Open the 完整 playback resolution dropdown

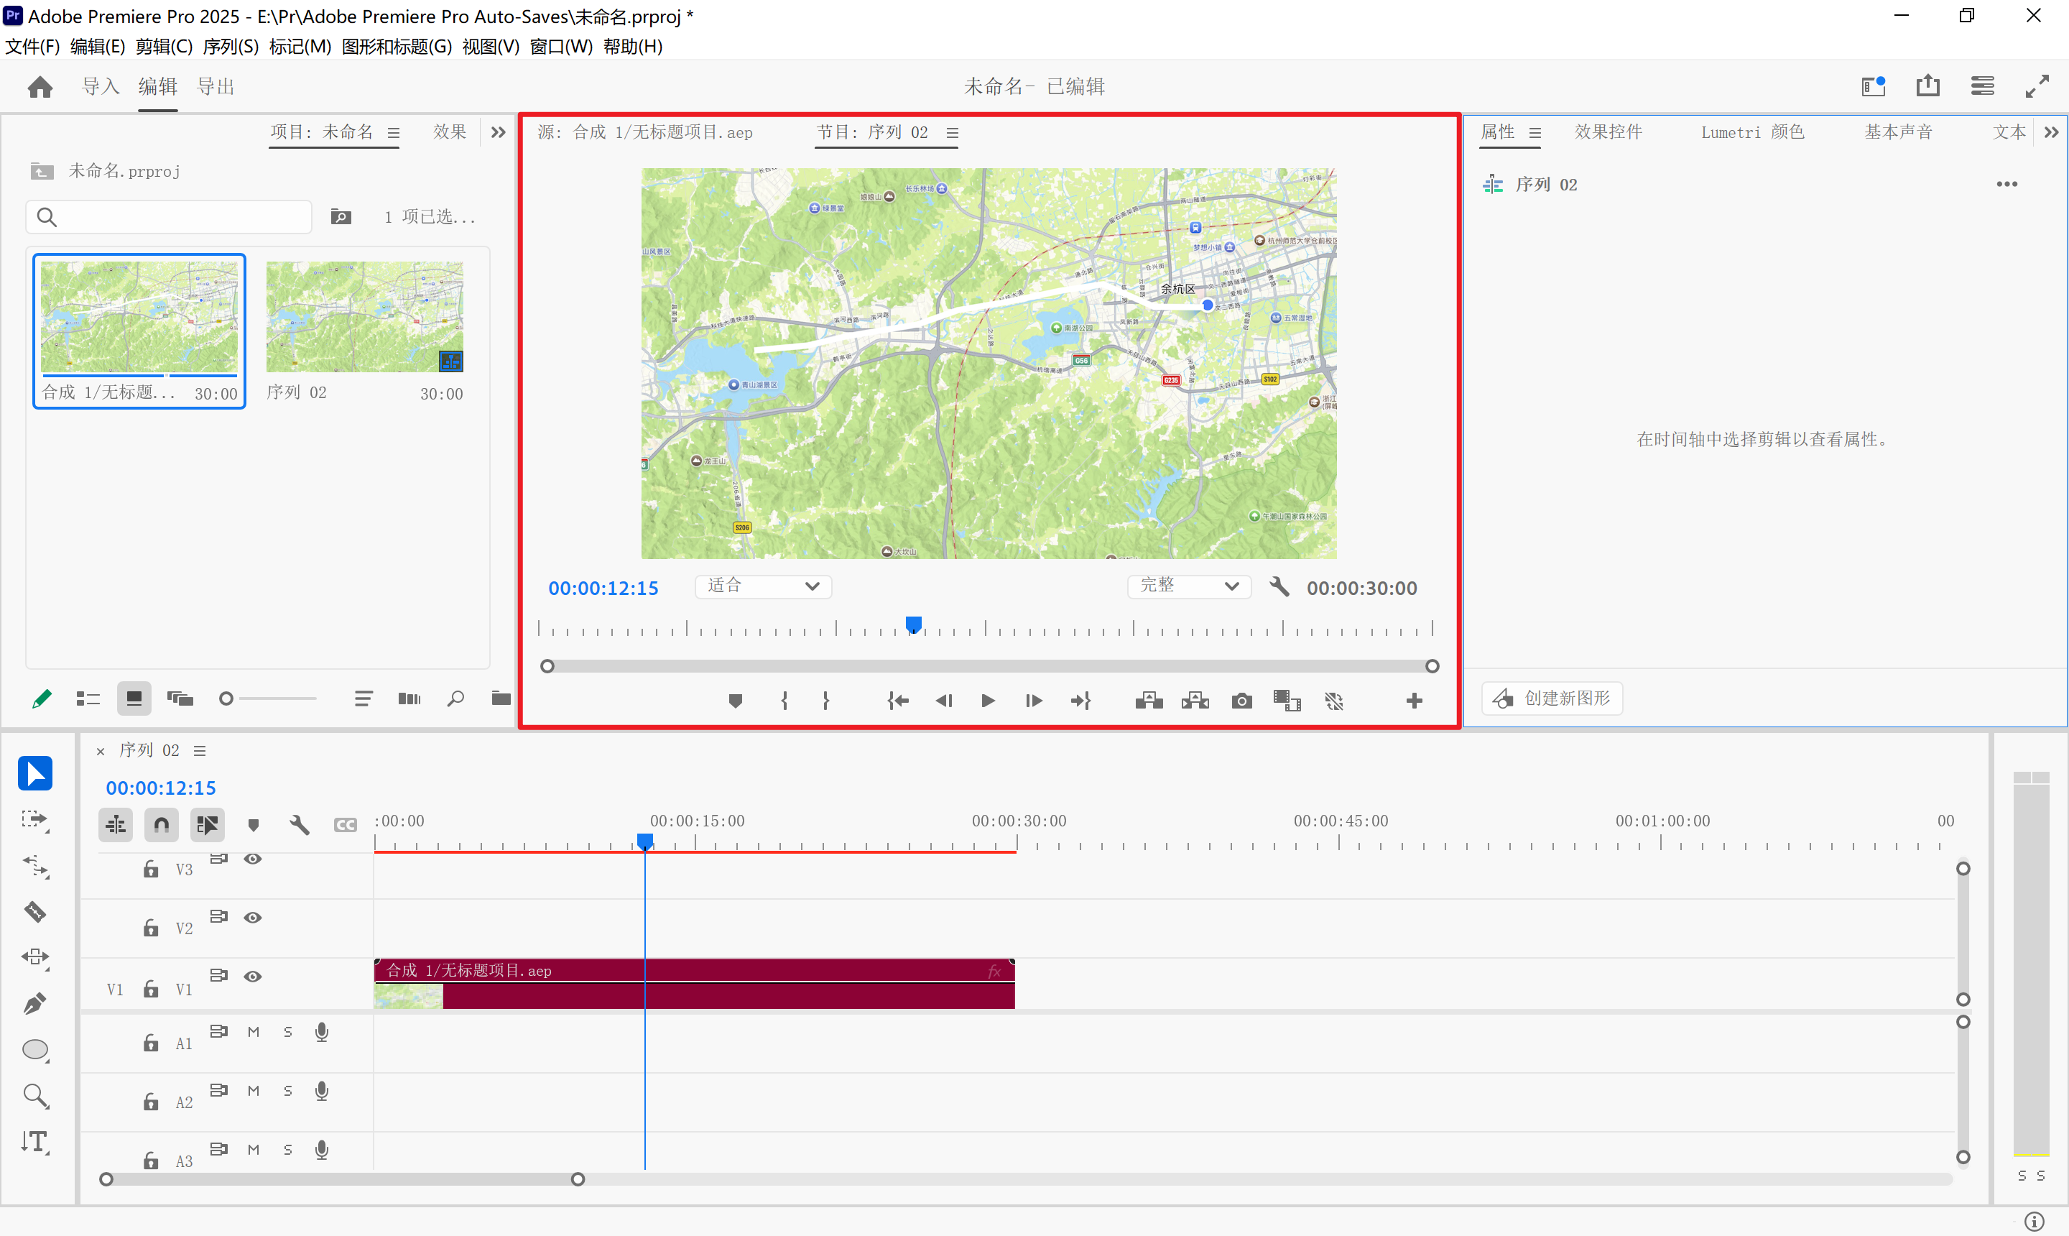pos(1188,586)
